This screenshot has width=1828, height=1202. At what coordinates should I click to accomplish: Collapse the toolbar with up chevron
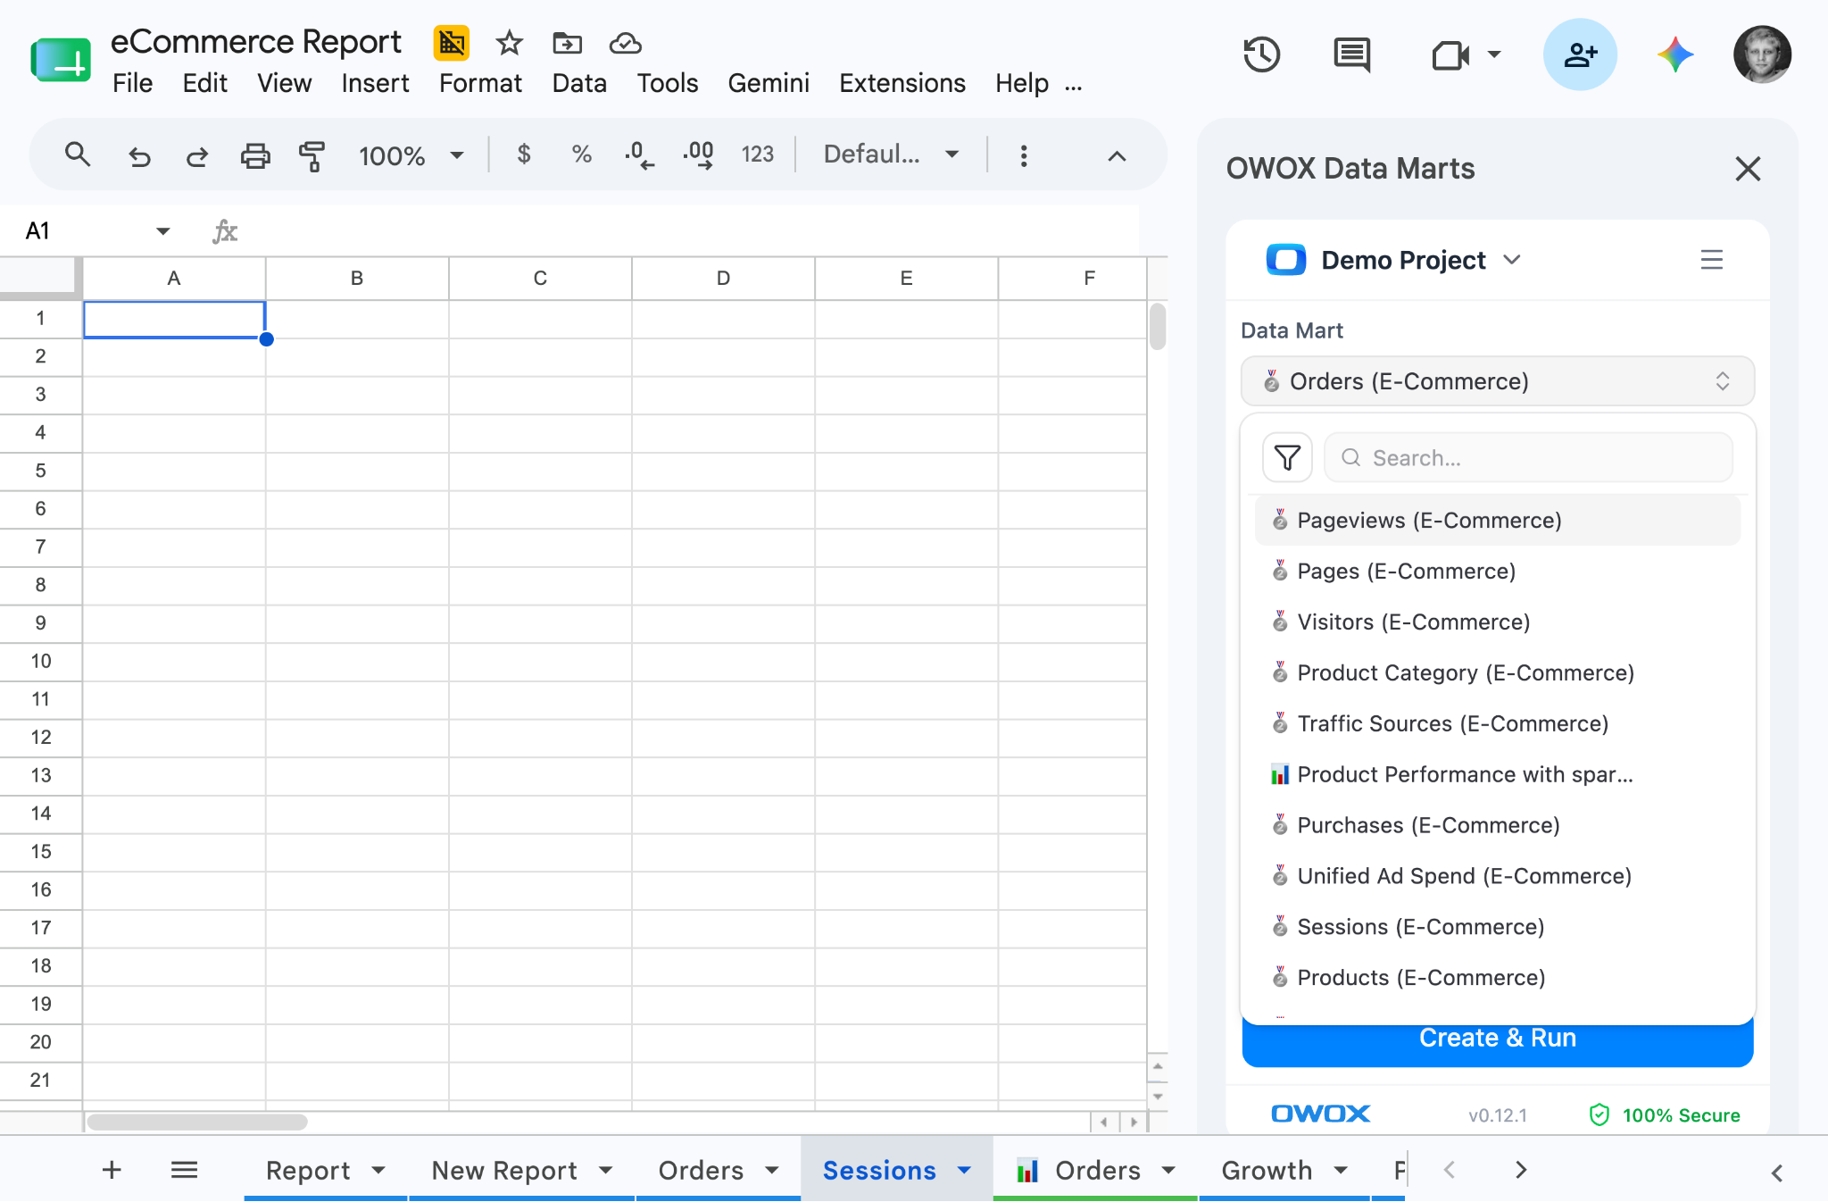pyautogui.click(x=1117, y=156)
